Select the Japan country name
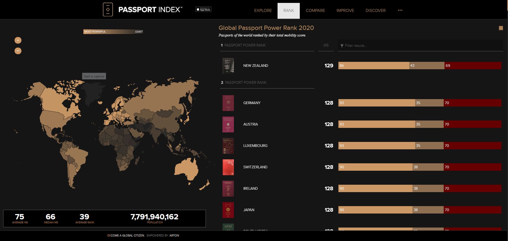The image size is (508, 241). point(249,210)
